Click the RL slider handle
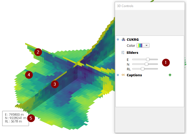This screenshot has width=187, height=134. point(142,69)
